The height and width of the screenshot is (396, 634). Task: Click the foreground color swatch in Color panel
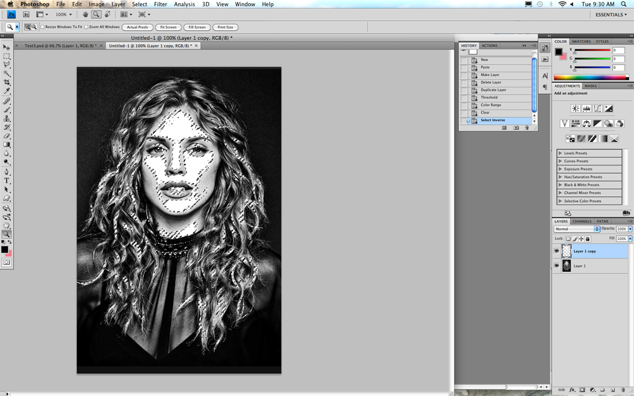point(559,51)
